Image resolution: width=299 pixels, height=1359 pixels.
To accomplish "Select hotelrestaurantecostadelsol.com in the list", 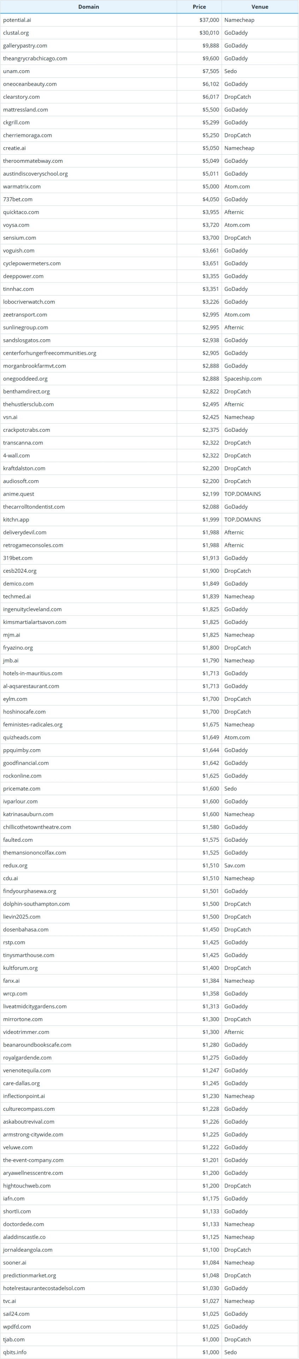I will [44, 1288].
